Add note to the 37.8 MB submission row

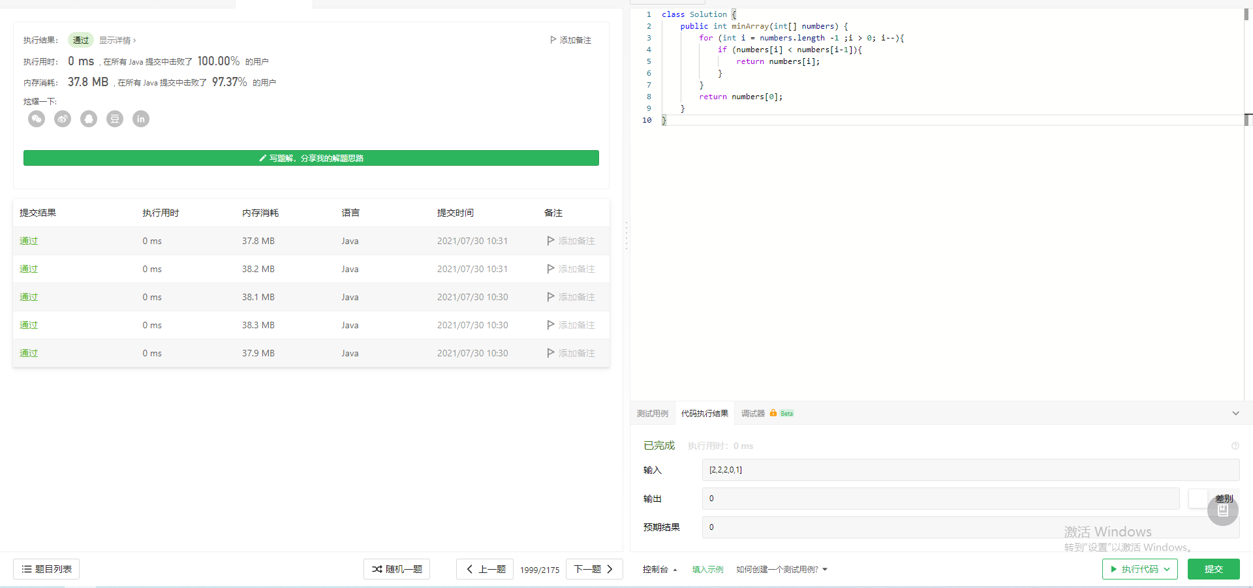tap(571, 241)
